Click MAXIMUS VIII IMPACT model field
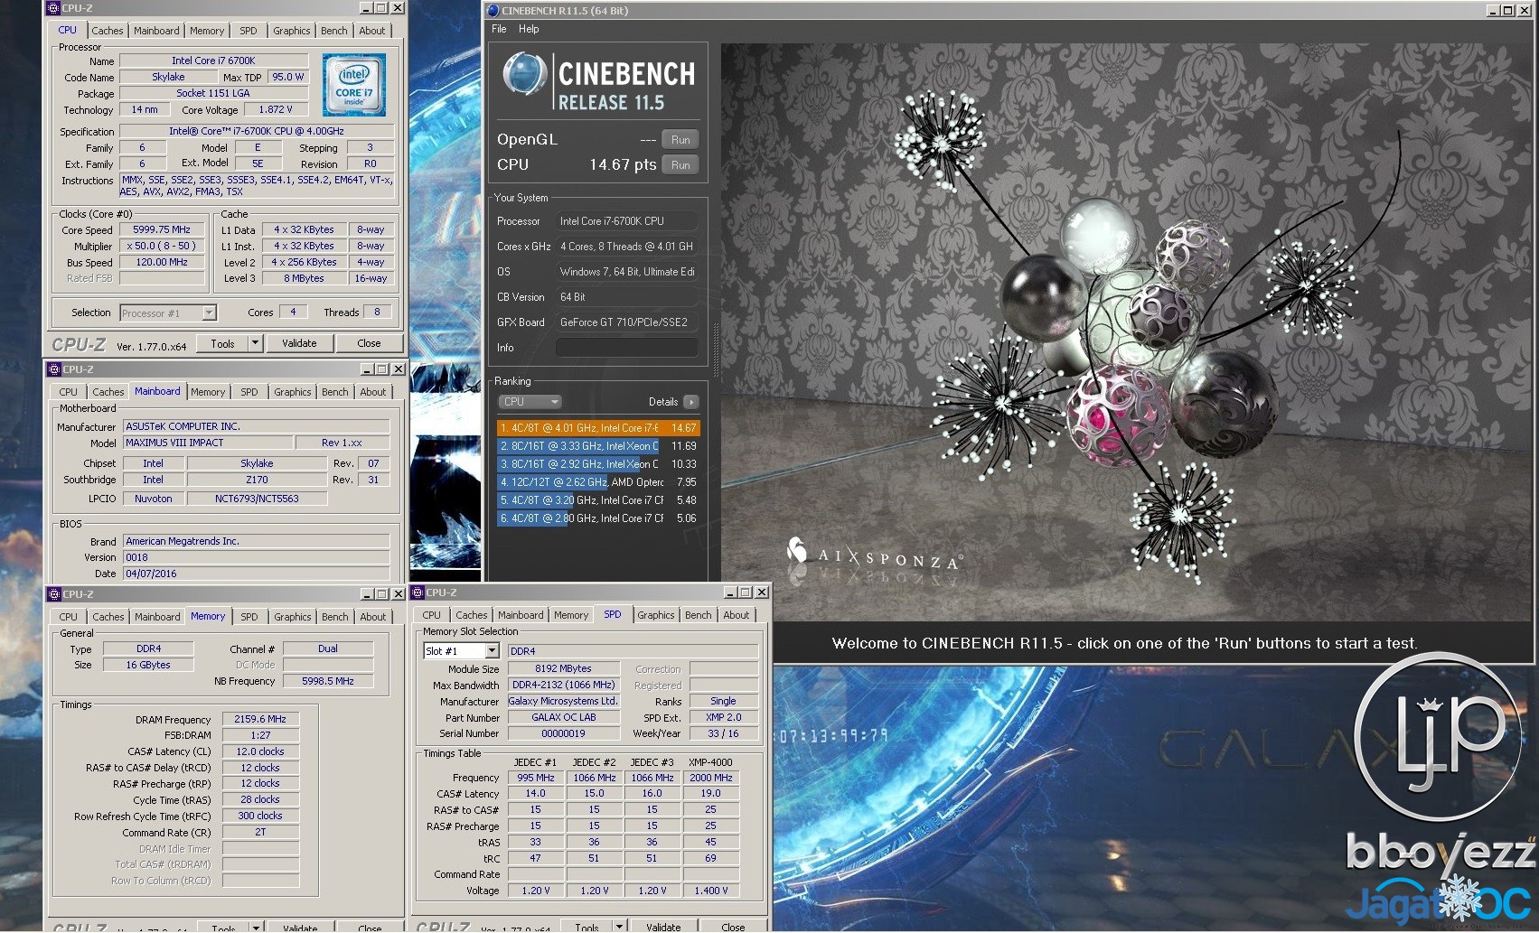The image size is (1539, 933). (x=208, y=443)
